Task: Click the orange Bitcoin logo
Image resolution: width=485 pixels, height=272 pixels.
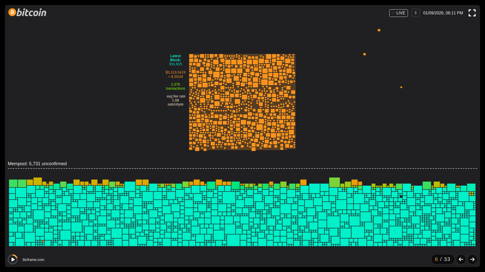Action: click(x=12, y=12)
